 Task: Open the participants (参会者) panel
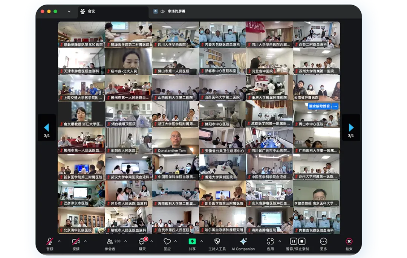pos(110,241)
